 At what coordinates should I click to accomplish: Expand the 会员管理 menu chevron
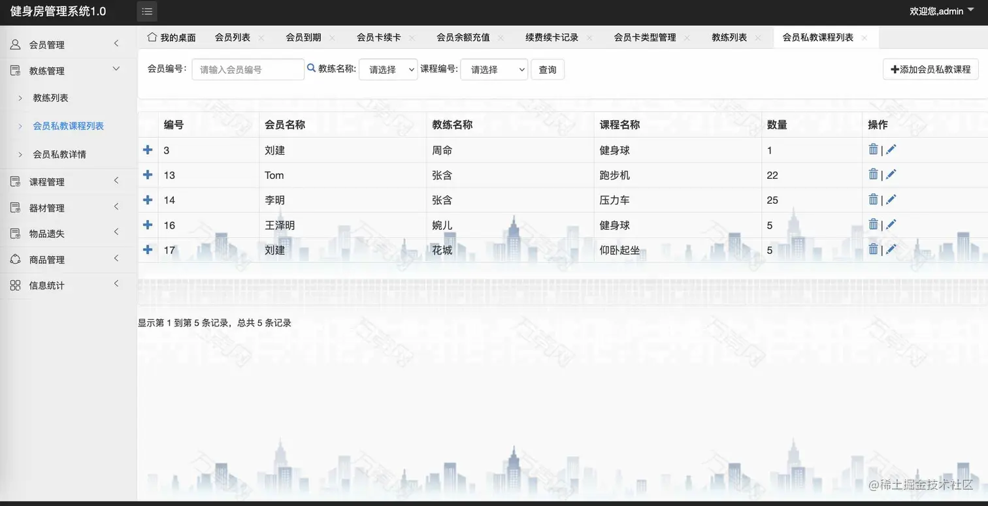[x=116, y=44]
